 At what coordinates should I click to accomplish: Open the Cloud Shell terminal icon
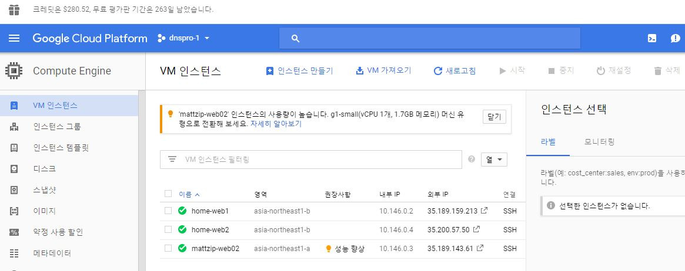tap(652, 38)
